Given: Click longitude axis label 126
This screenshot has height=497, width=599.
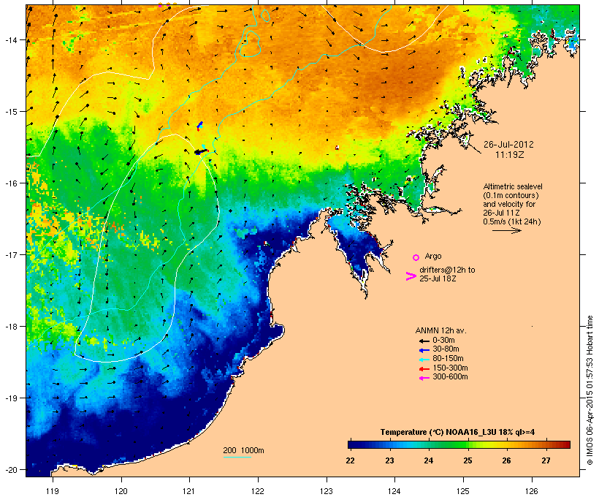Looking at the screenshot, I should tap(532, 491).
